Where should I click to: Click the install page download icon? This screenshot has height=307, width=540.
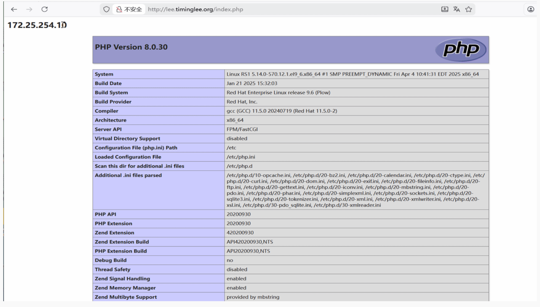click(x=445, y=9)
